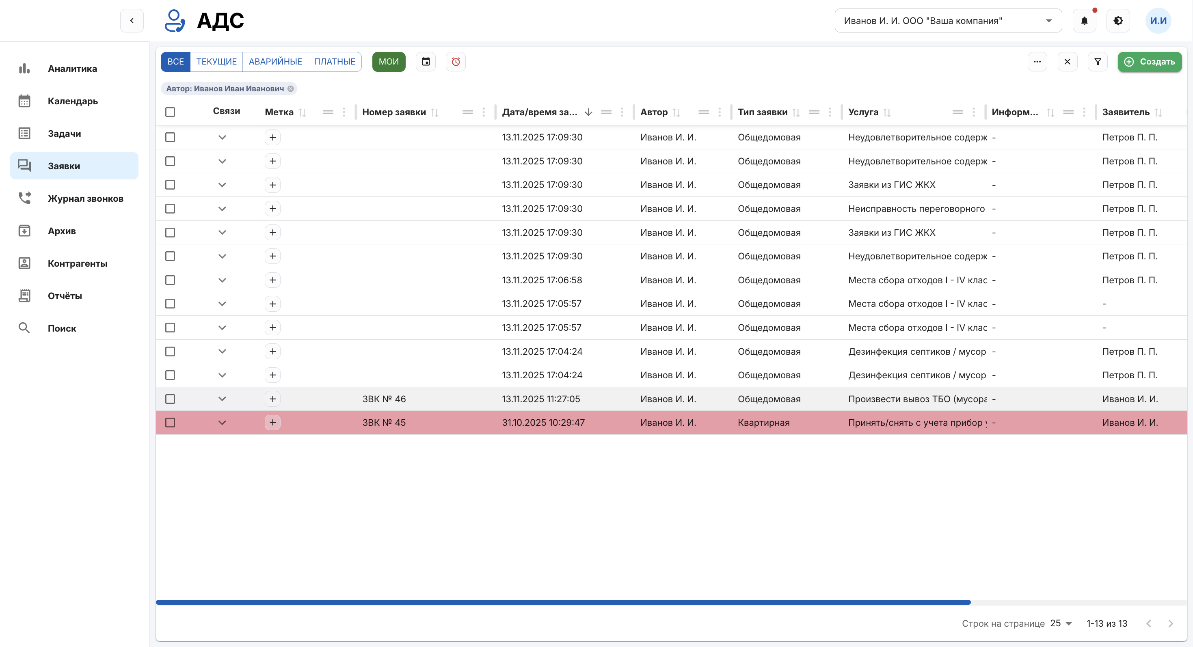The image size is (1193, 647).
Task: Click the red alarm clock icon
Action: pyautogui.click(x=456, y=62)
